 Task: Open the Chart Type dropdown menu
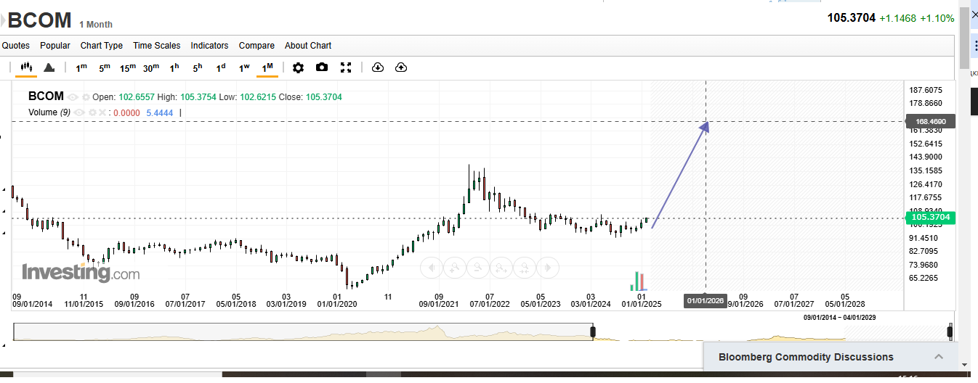pyautogui.click(x=102, y=46)
